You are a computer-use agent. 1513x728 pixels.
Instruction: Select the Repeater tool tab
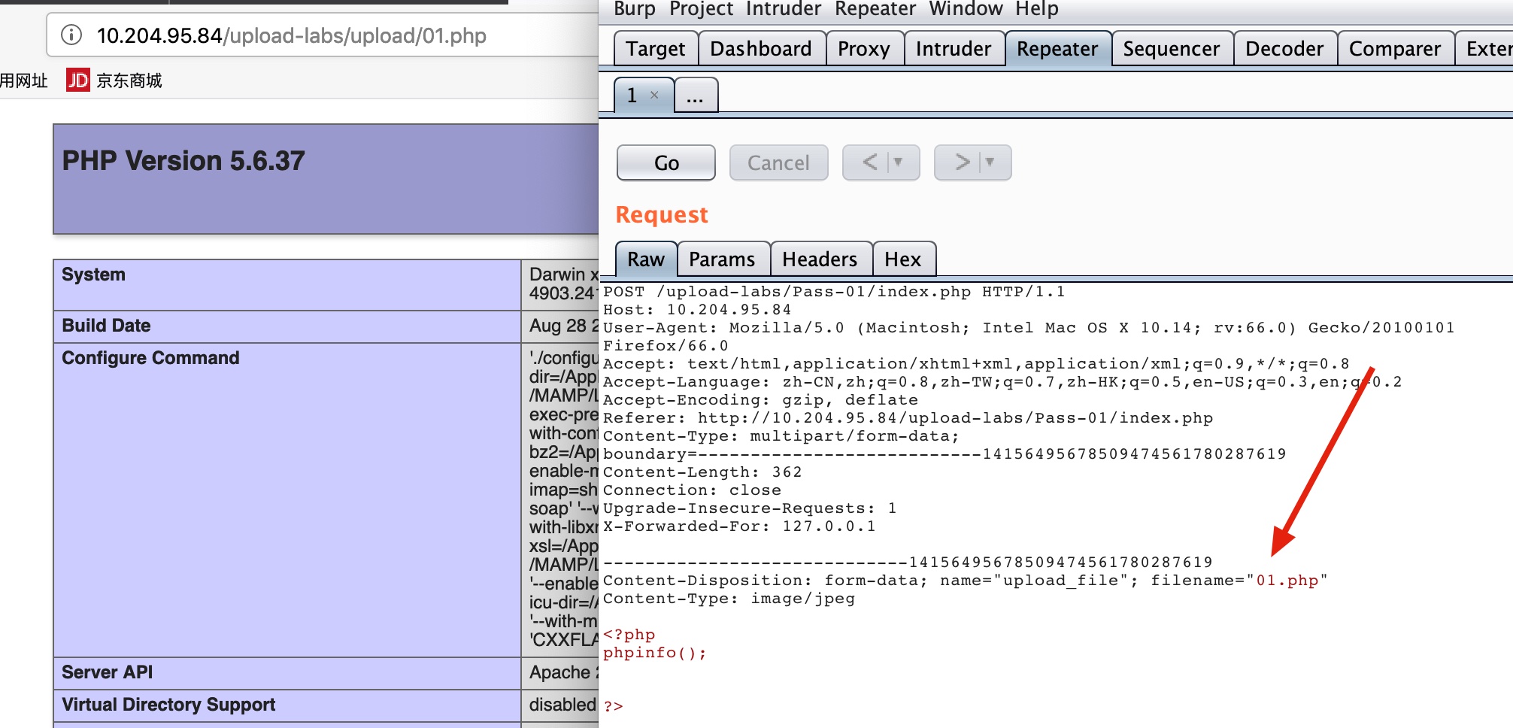(1057, 49)
